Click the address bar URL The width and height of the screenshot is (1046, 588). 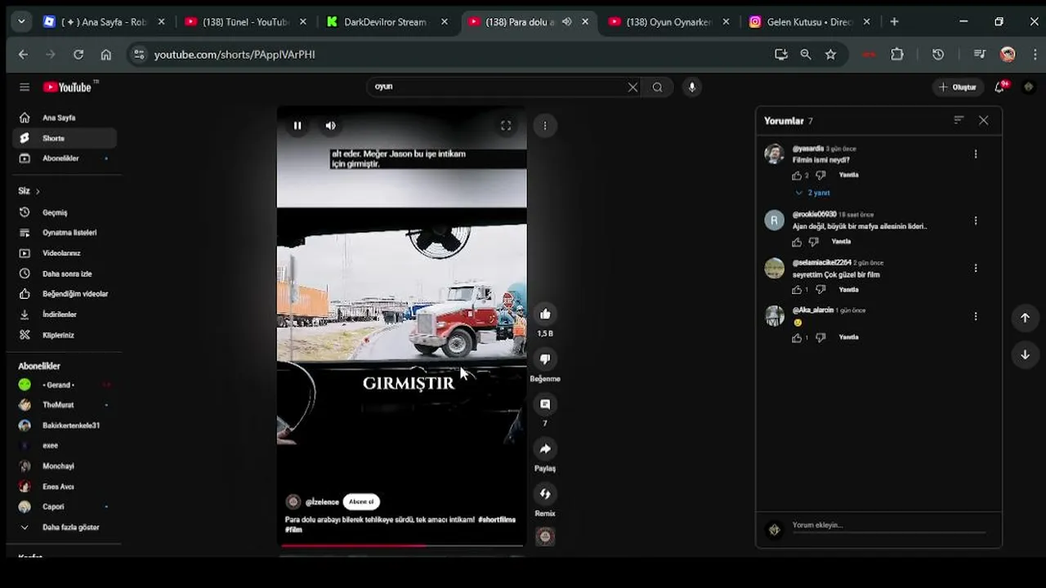point(235,55)
